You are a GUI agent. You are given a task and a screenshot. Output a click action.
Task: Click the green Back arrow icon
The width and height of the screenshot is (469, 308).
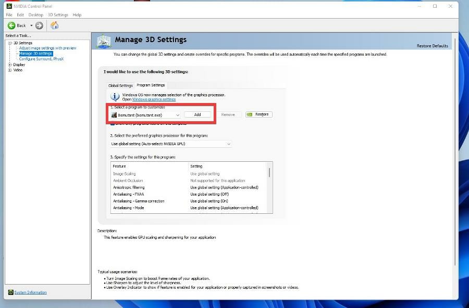point(11,25)
